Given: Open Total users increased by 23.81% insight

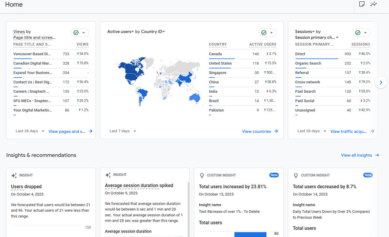Looking at the screenshot, I should [233, 187].
